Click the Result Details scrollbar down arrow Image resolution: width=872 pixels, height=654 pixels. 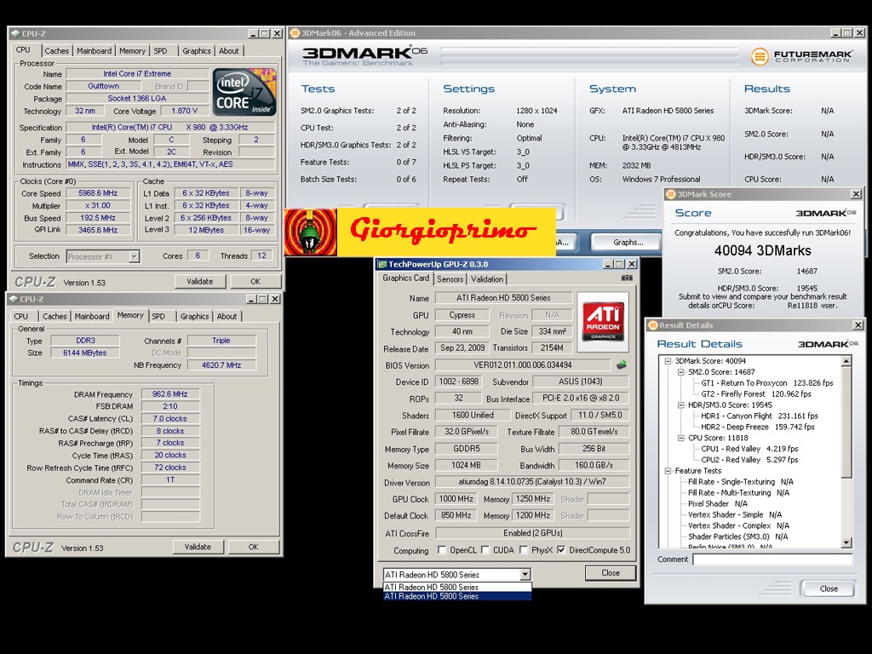click(x=846, y=542)
